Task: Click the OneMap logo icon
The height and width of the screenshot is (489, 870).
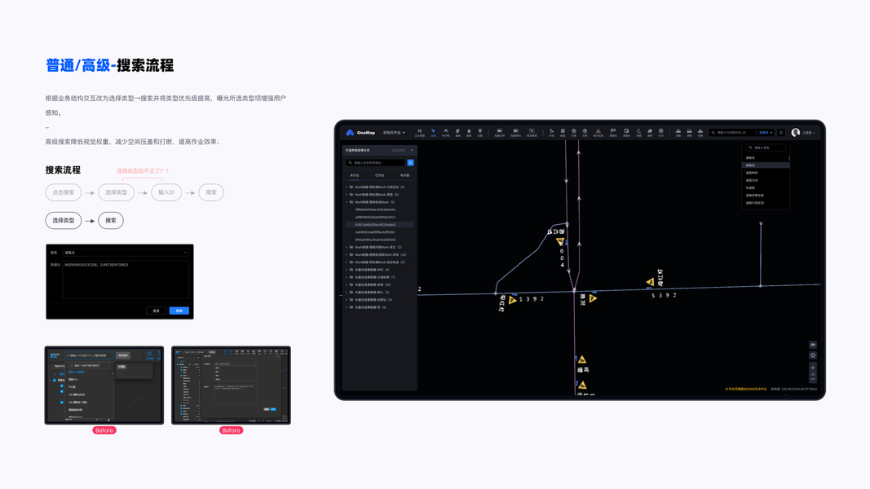Action: pos(350,133)
